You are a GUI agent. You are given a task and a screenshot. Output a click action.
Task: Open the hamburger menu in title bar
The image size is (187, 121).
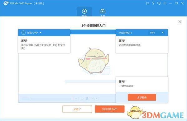(165, 3)
